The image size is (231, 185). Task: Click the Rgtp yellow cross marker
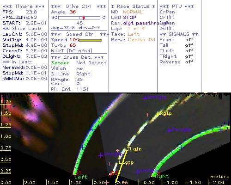(x=158, y=114)
